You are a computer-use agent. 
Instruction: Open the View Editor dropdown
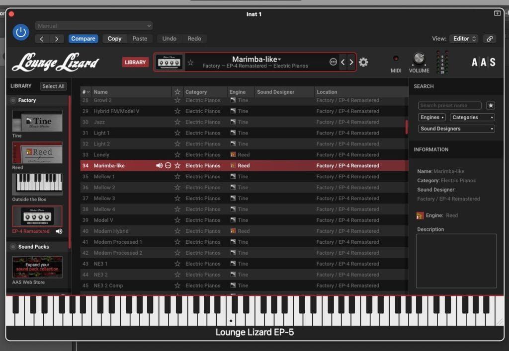pos(464,39)
